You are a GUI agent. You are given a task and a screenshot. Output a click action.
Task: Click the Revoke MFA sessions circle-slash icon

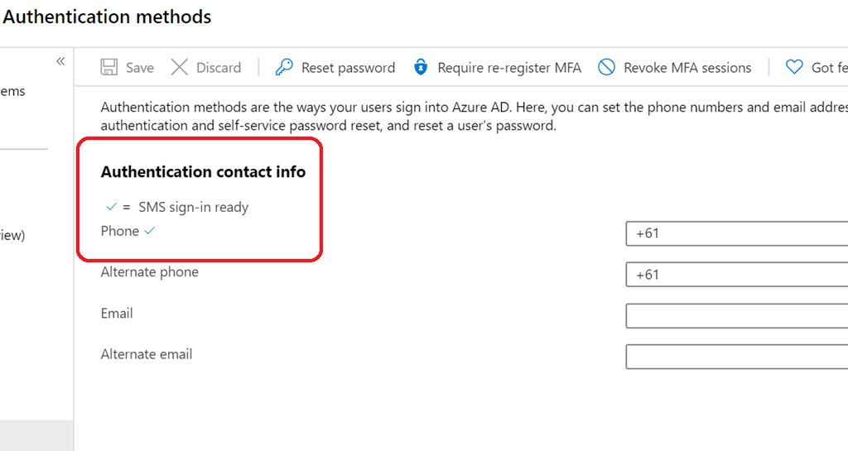607,68
